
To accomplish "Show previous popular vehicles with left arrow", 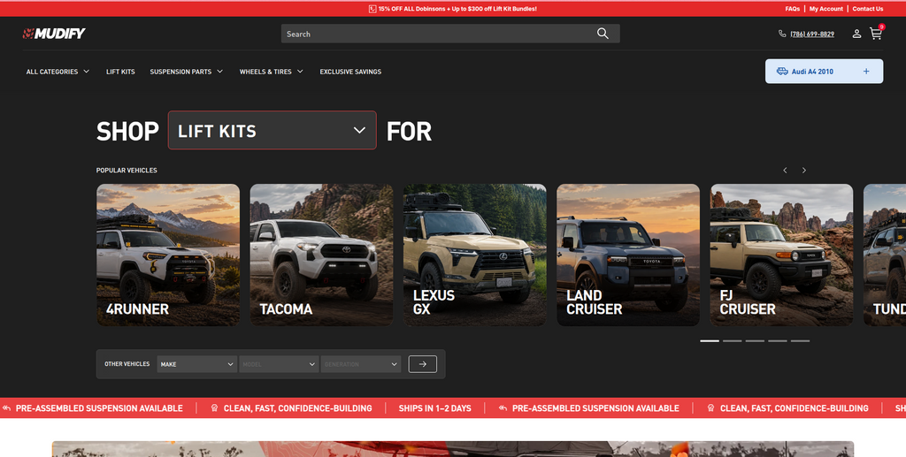I will pyautogui.click(x=785, y=171).
